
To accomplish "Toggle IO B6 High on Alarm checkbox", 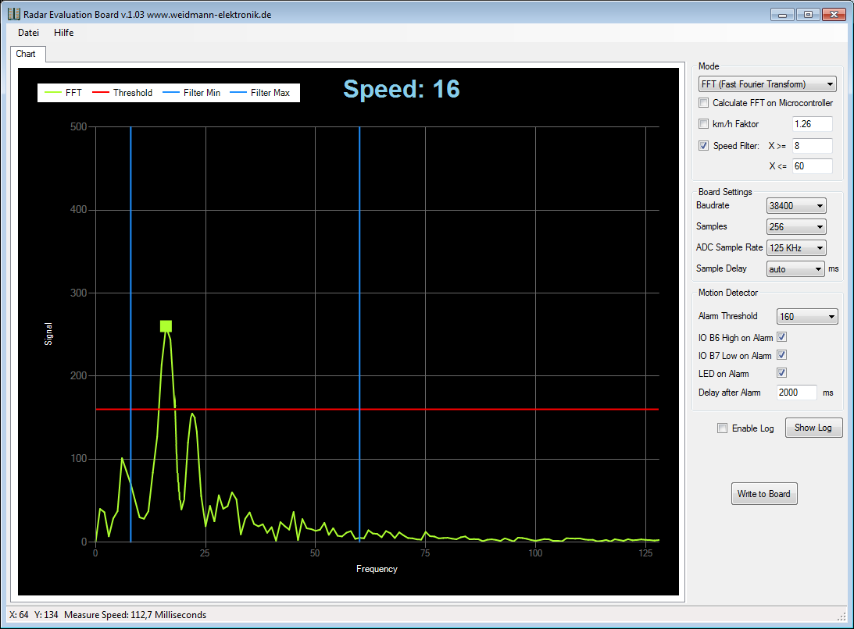I will click(x=781, y=337).
